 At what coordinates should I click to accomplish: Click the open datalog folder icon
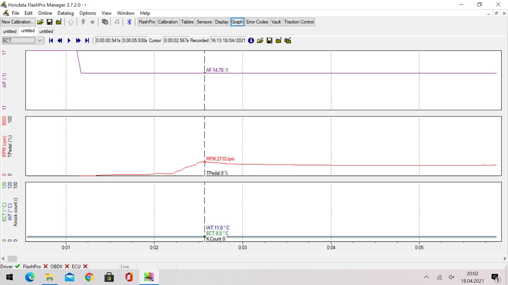pos(260,41)
